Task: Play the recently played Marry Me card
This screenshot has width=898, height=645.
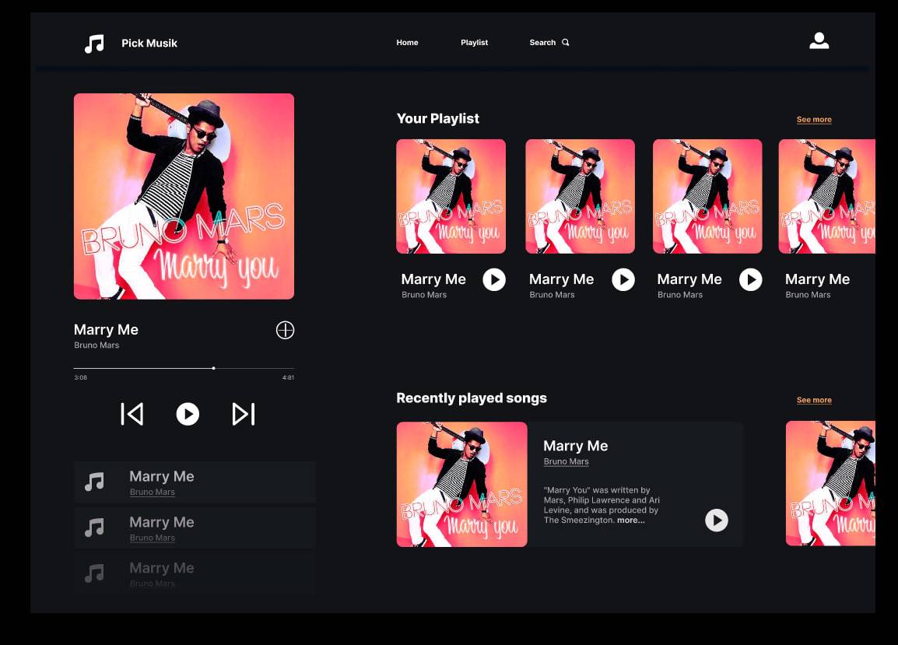Action: point(717,521)
